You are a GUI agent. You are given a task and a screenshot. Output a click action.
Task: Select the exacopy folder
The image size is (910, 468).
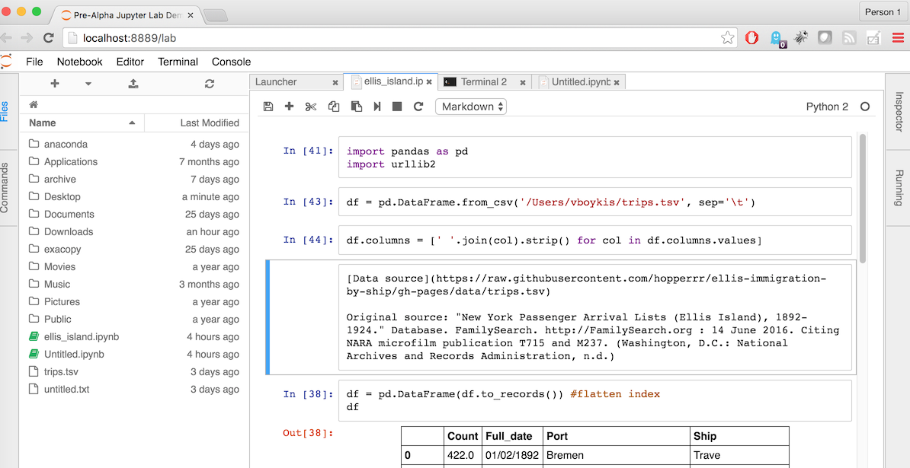[x=133, y=249]
